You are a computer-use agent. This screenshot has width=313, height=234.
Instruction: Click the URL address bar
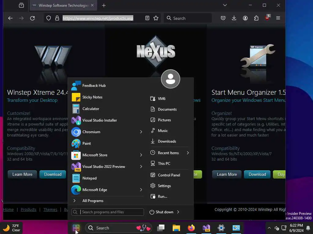[x=98, y=18]
